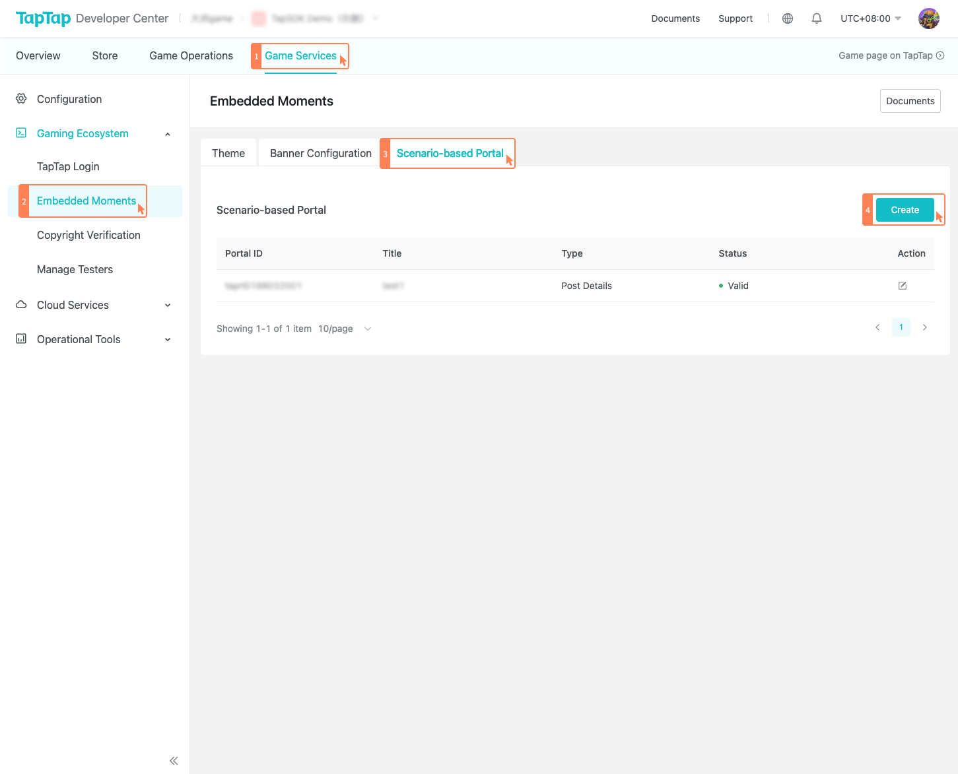Click the Cloud Services cloud icon
The image size is (958, 774).
tap(21, 305)
